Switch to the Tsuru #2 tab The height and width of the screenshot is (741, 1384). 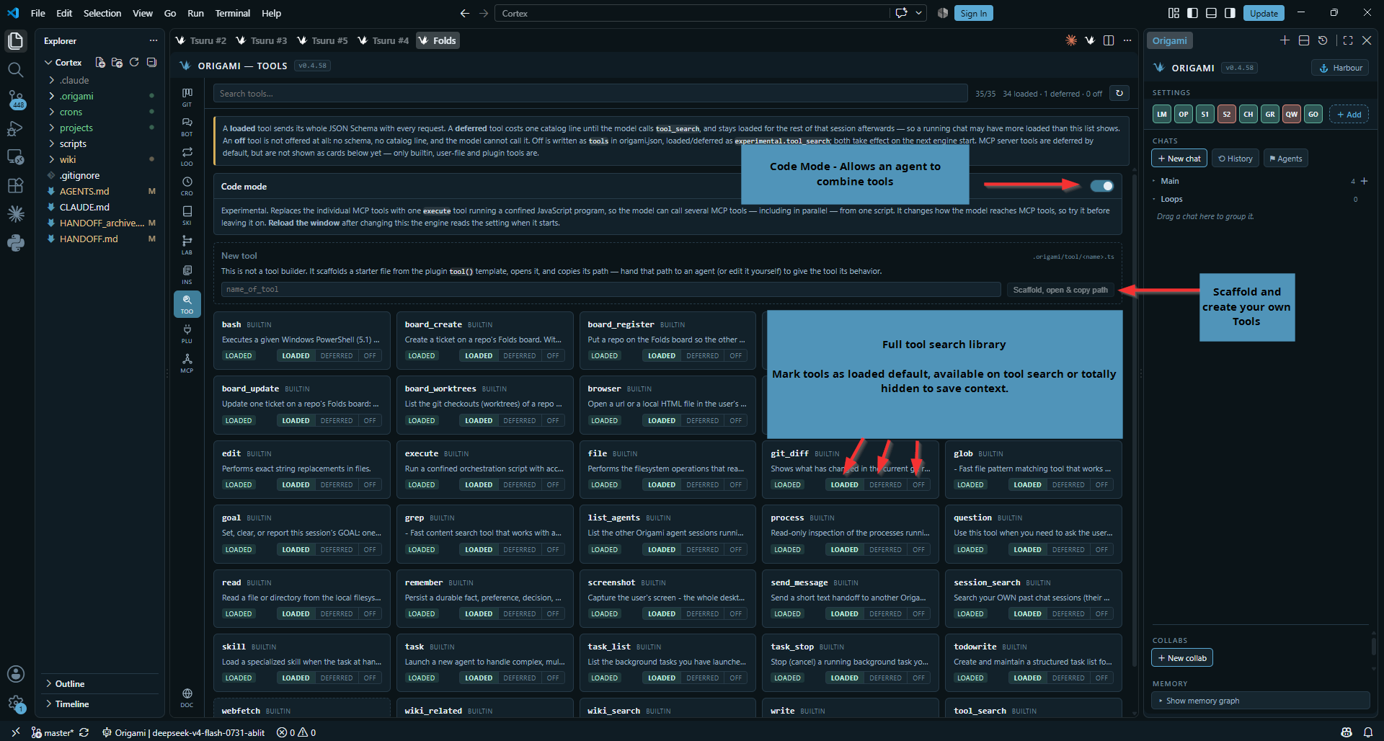201,40
